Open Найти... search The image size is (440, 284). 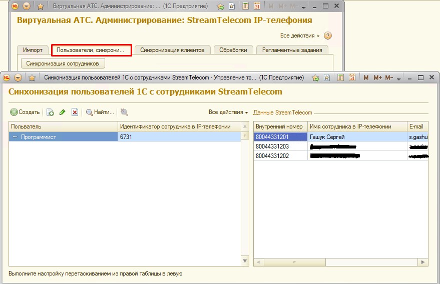(x=100, y=112)
